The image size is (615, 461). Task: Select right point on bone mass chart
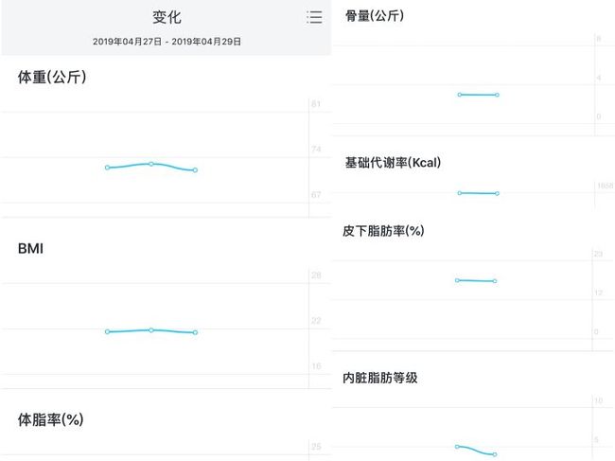[497, 95]
